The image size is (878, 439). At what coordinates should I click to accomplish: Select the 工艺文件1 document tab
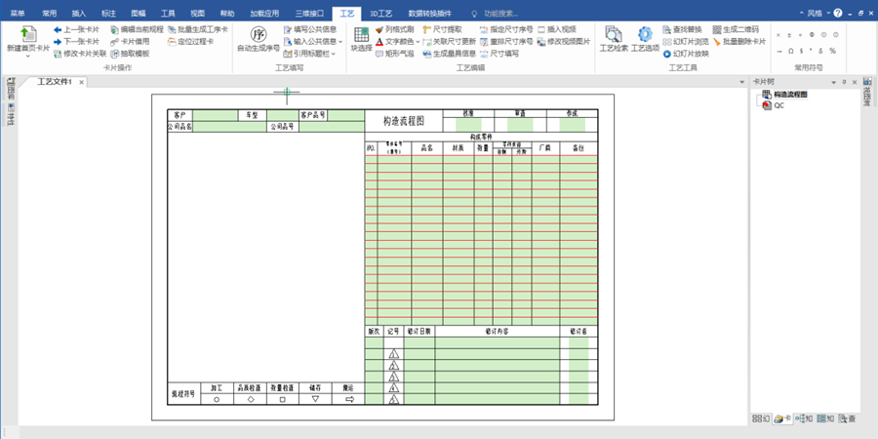pyautogui.click(x=55, y=82)
